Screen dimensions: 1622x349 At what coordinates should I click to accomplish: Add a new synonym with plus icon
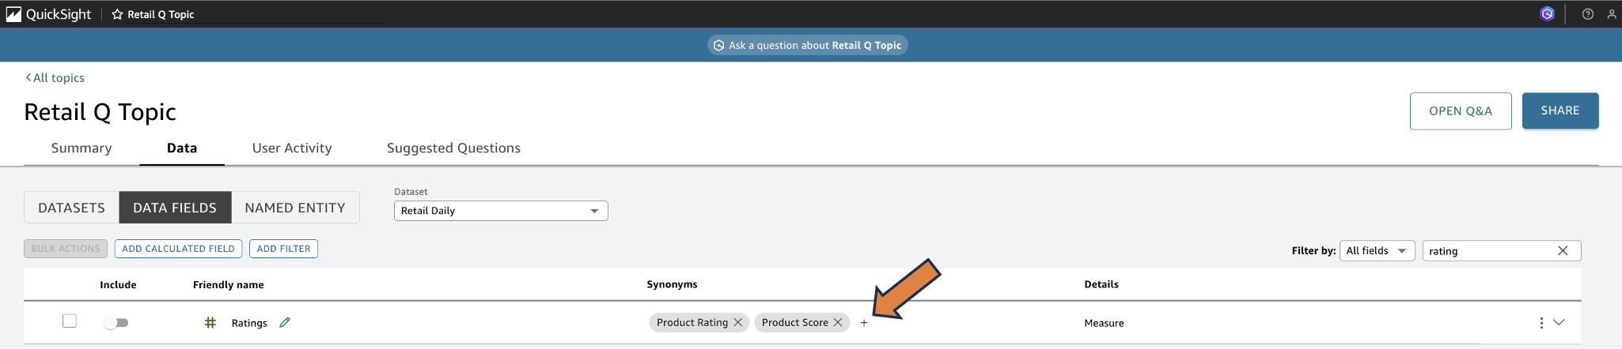(x=864, y=322)
